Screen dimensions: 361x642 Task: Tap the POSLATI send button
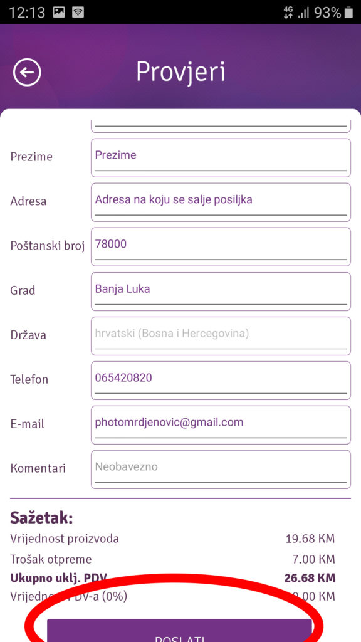179,631
